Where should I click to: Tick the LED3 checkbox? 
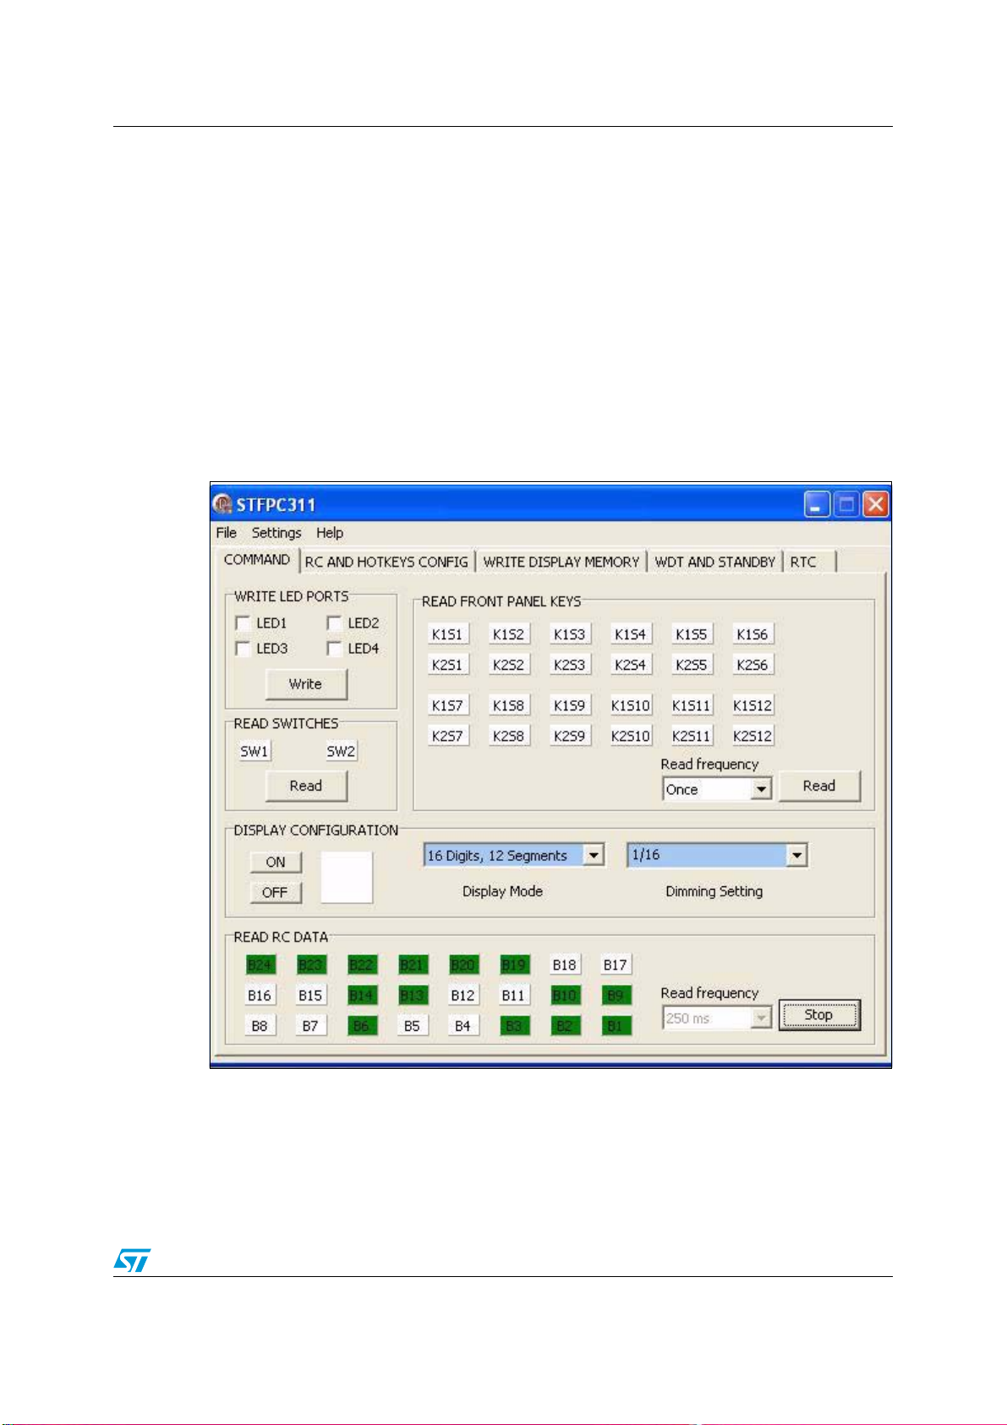pos(243,649)
